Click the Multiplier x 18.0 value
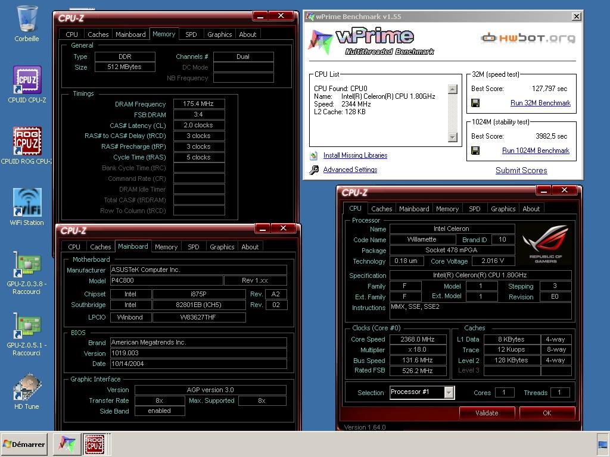610x457 pixels. (418, 349)
